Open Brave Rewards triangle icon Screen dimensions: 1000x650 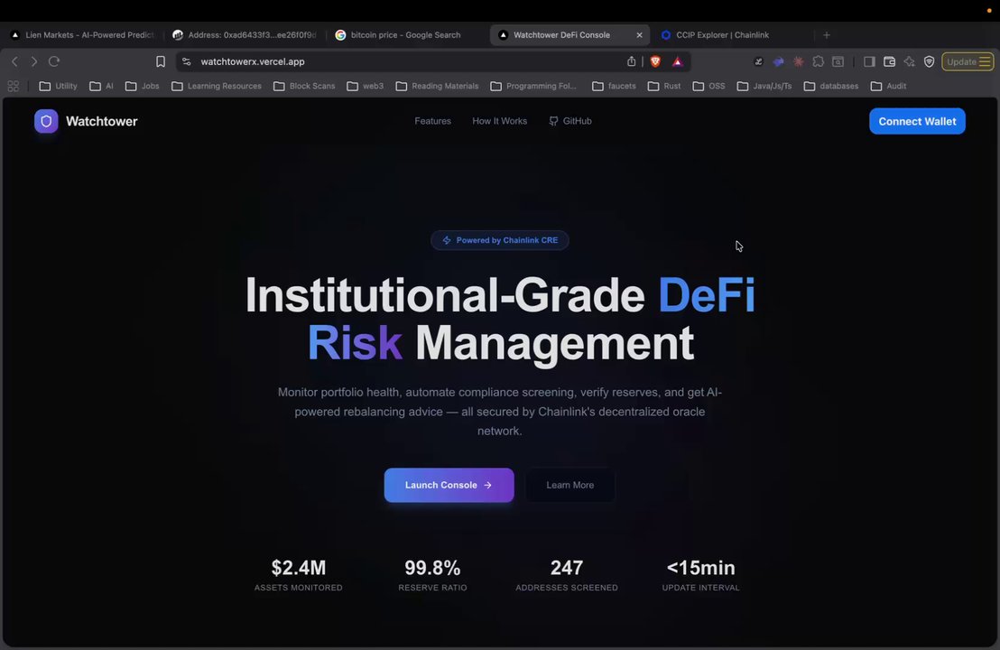coord(677,61)
